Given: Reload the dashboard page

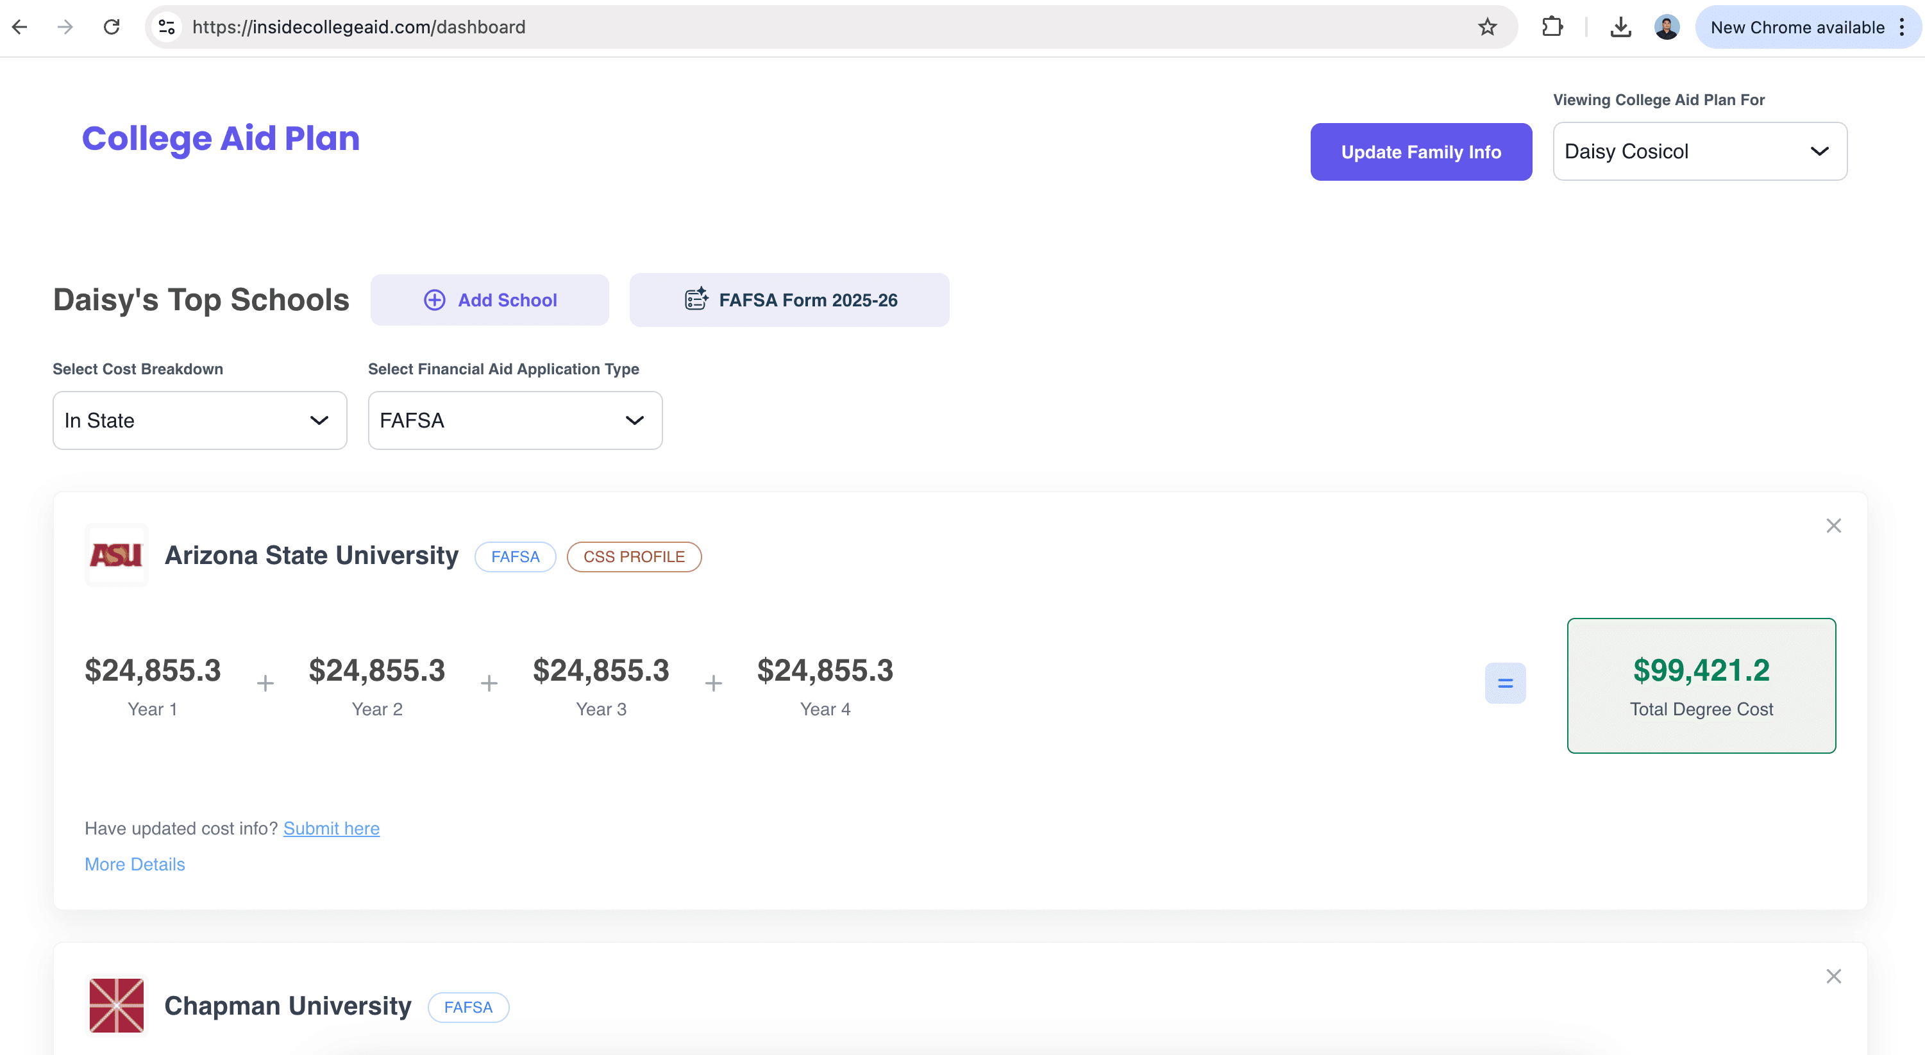Looking at the screenshot, I should click(x=112, y=27).
